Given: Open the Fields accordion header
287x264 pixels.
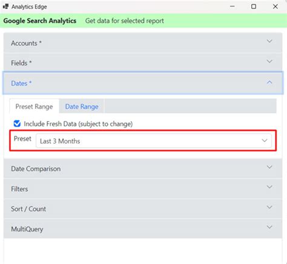Looking at the screenshot, I should tap(143, 63).
